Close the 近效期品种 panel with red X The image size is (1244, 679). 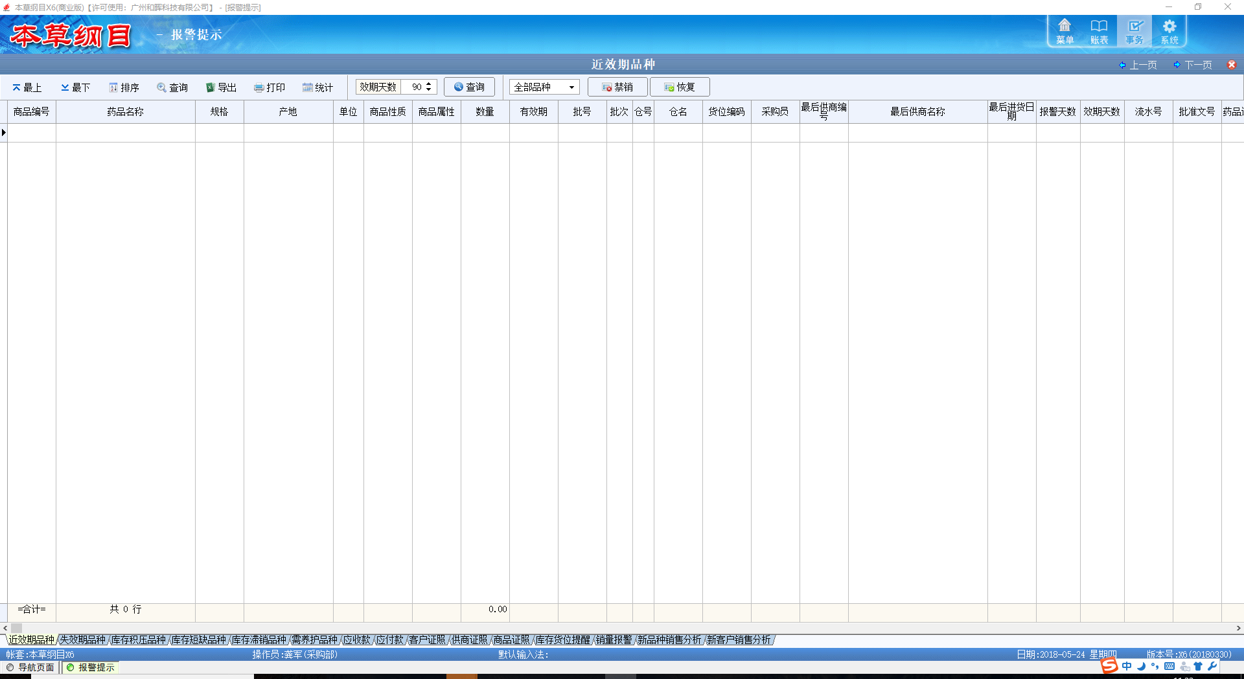pyautogui.click(x=1232, y=65)
